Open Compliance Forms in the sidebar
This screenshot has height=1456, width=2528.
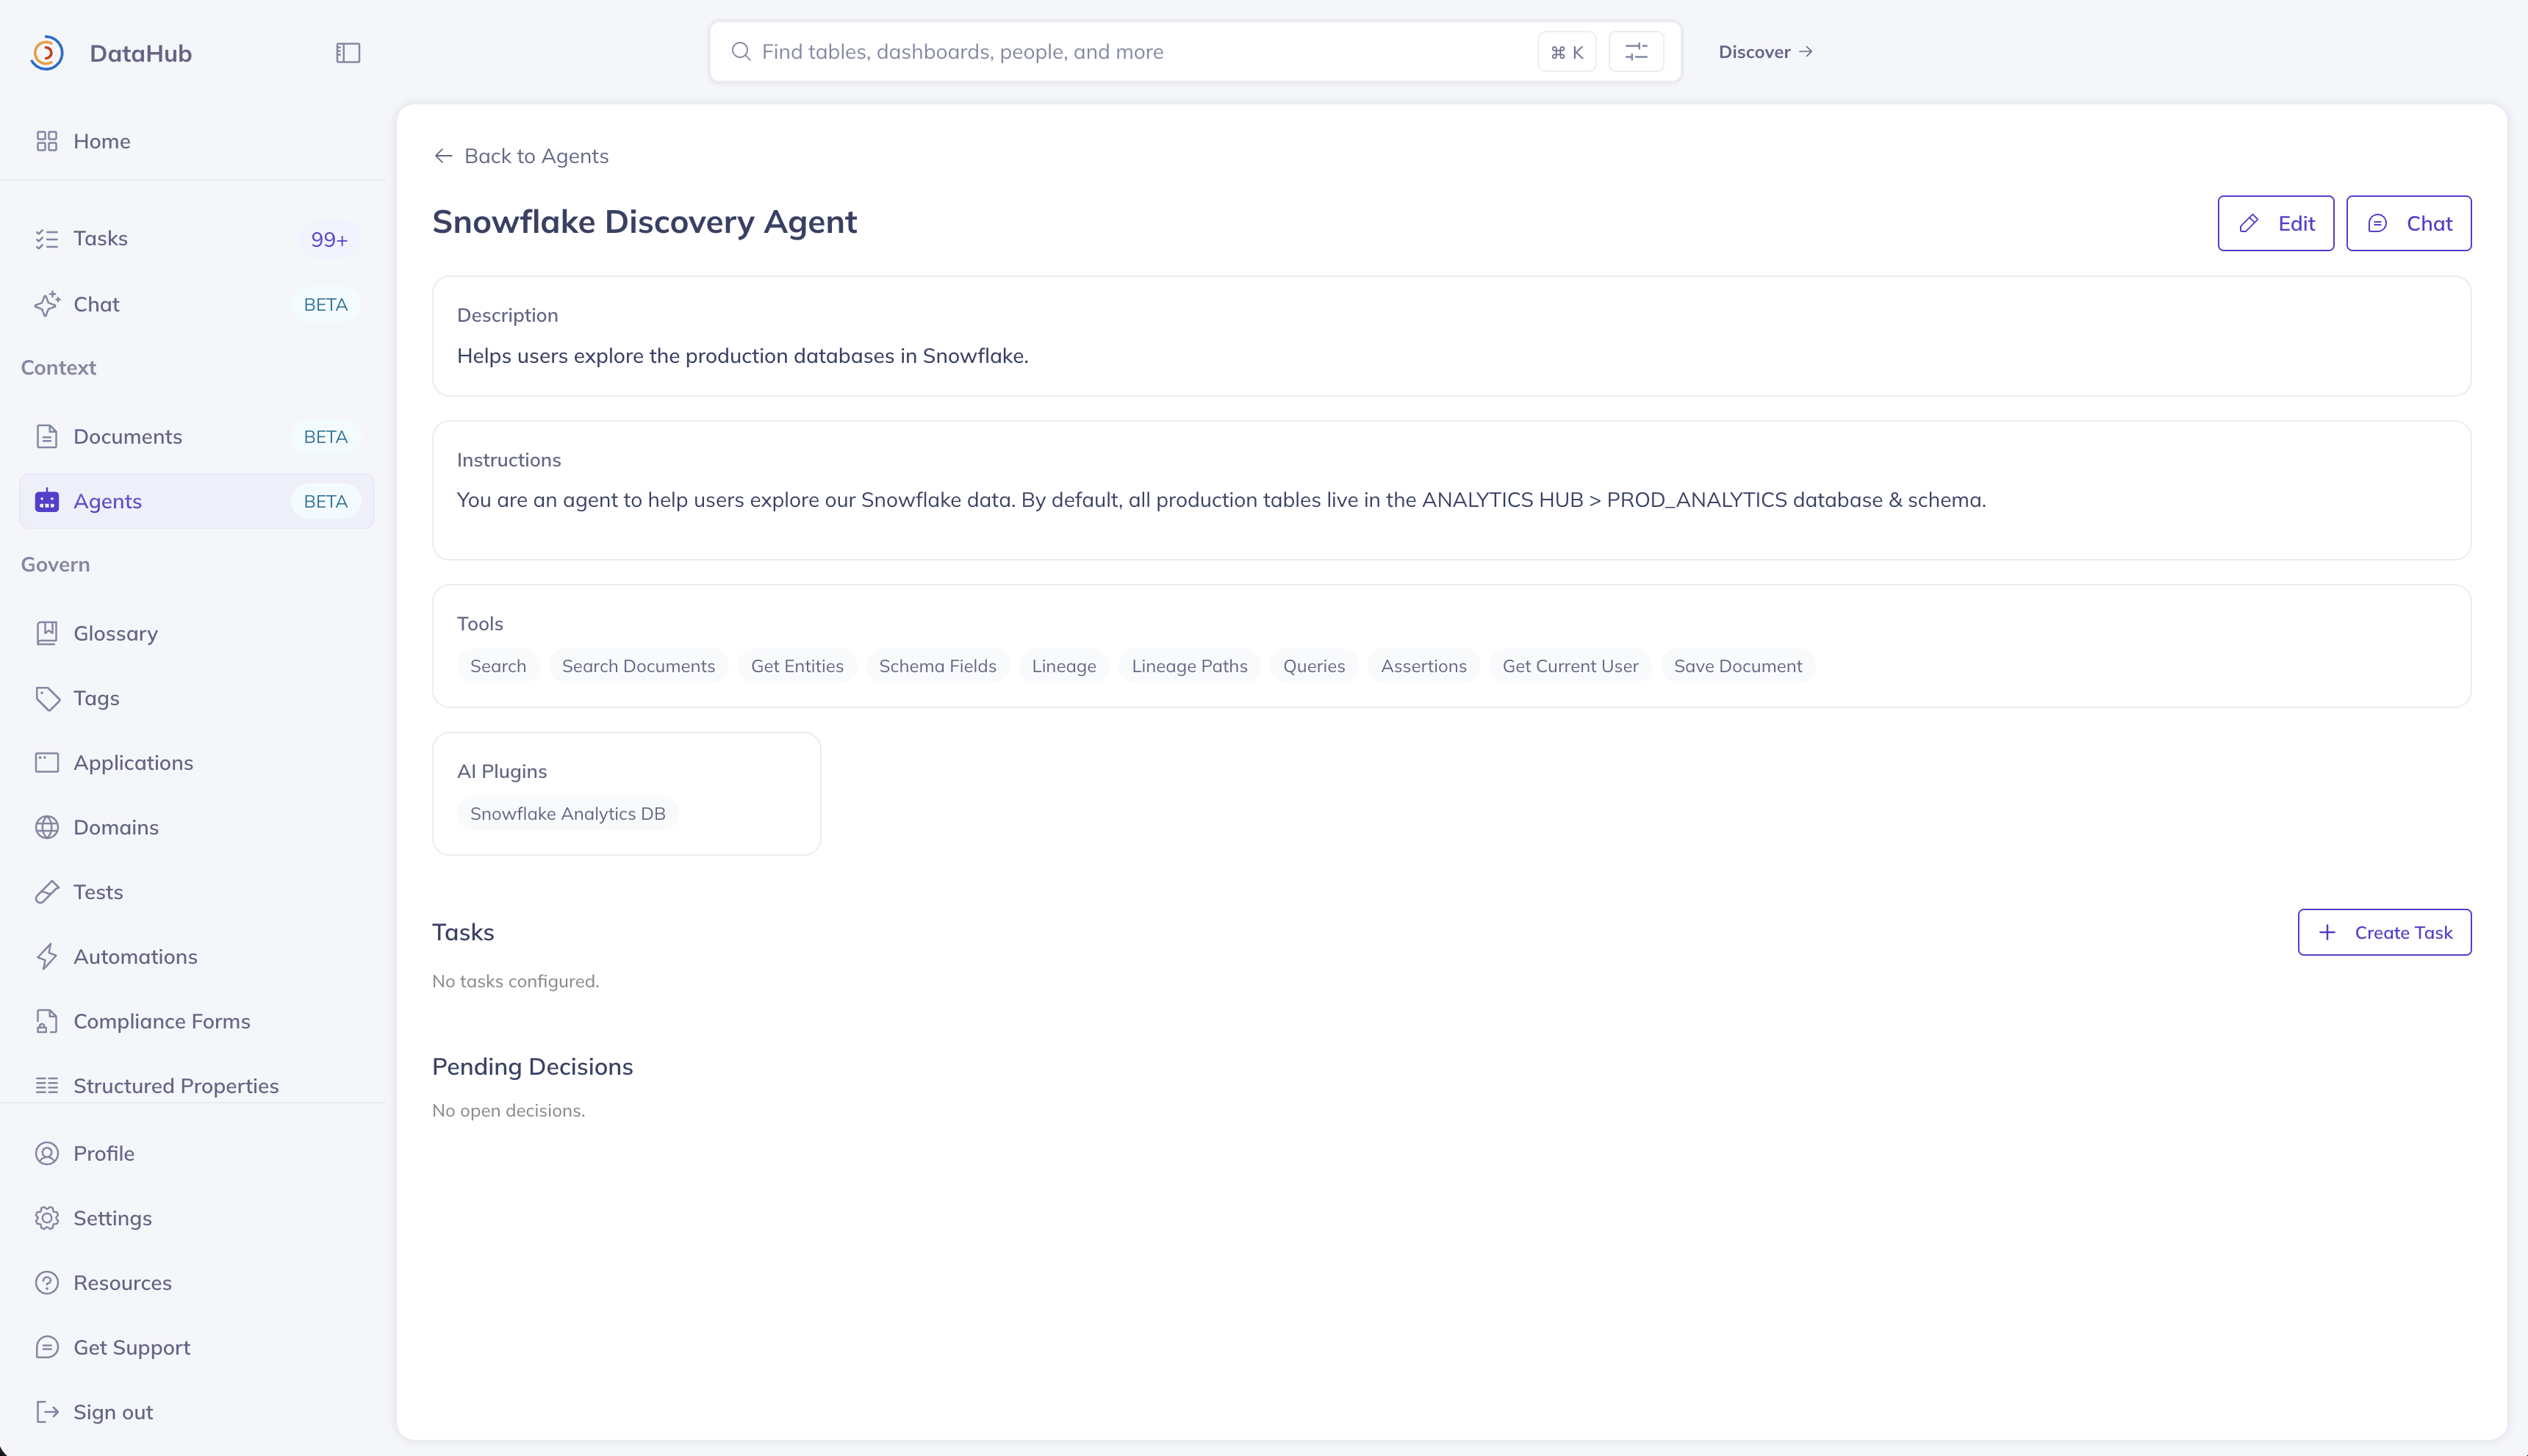pos(161,1021)
